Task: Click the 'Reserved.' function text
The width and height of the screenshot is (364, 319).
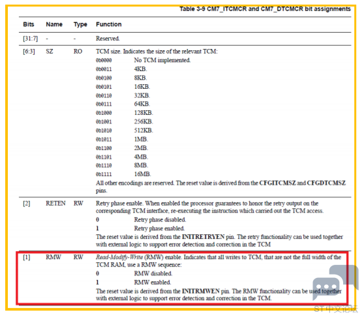Action: click(x=108, y=38)
